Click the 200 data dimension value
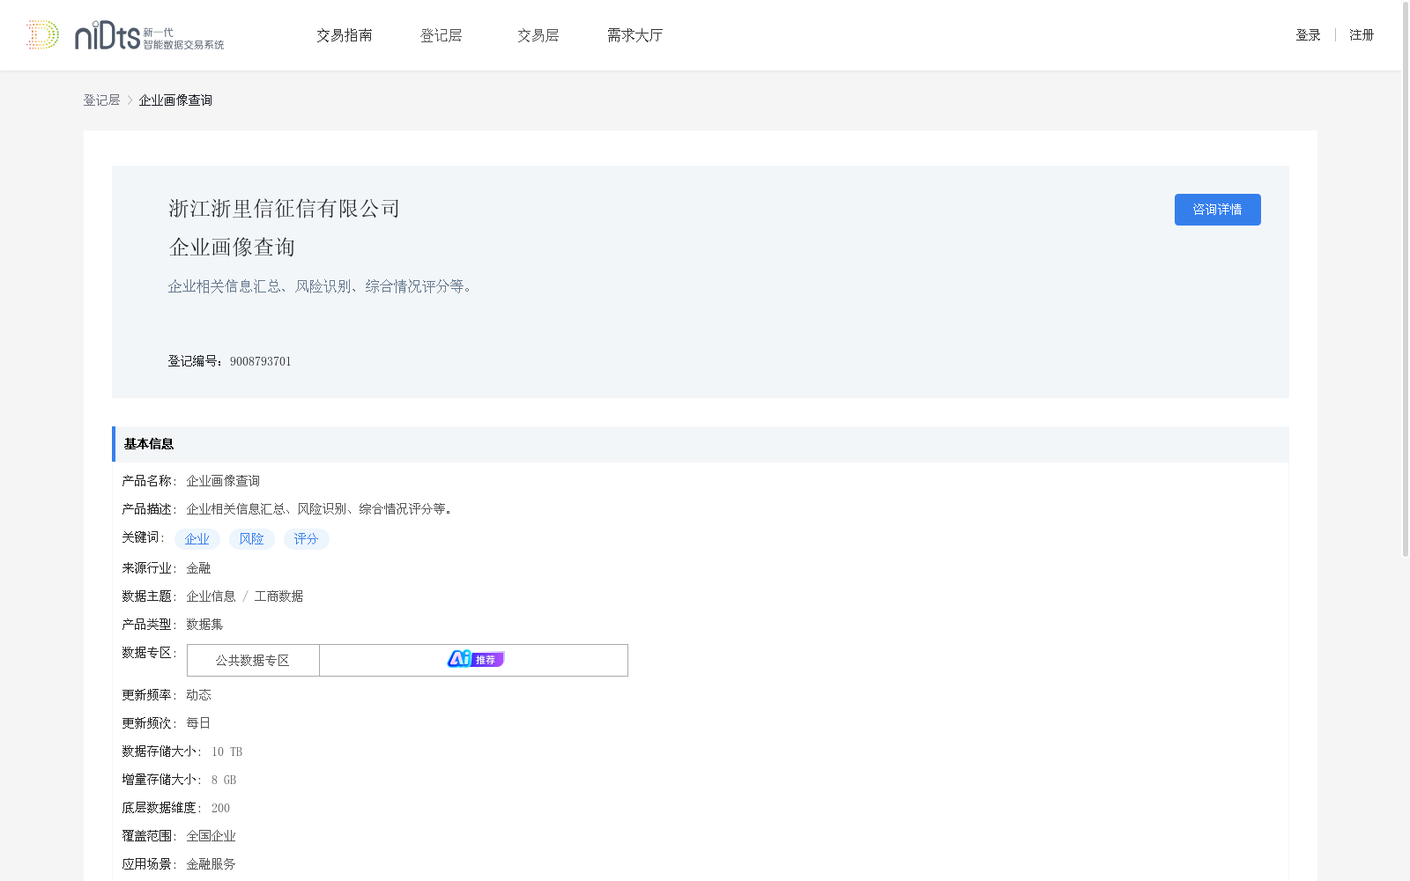This screenshot has height=881, width=1410. 220,808
